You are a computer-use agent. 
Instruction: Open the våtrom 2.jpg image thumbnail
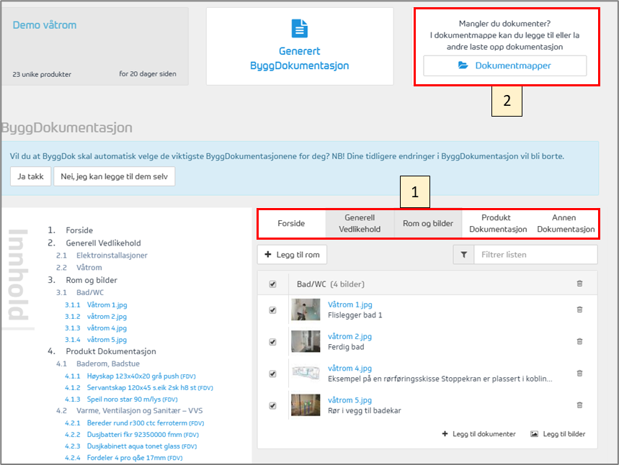(x=306, y=341)
